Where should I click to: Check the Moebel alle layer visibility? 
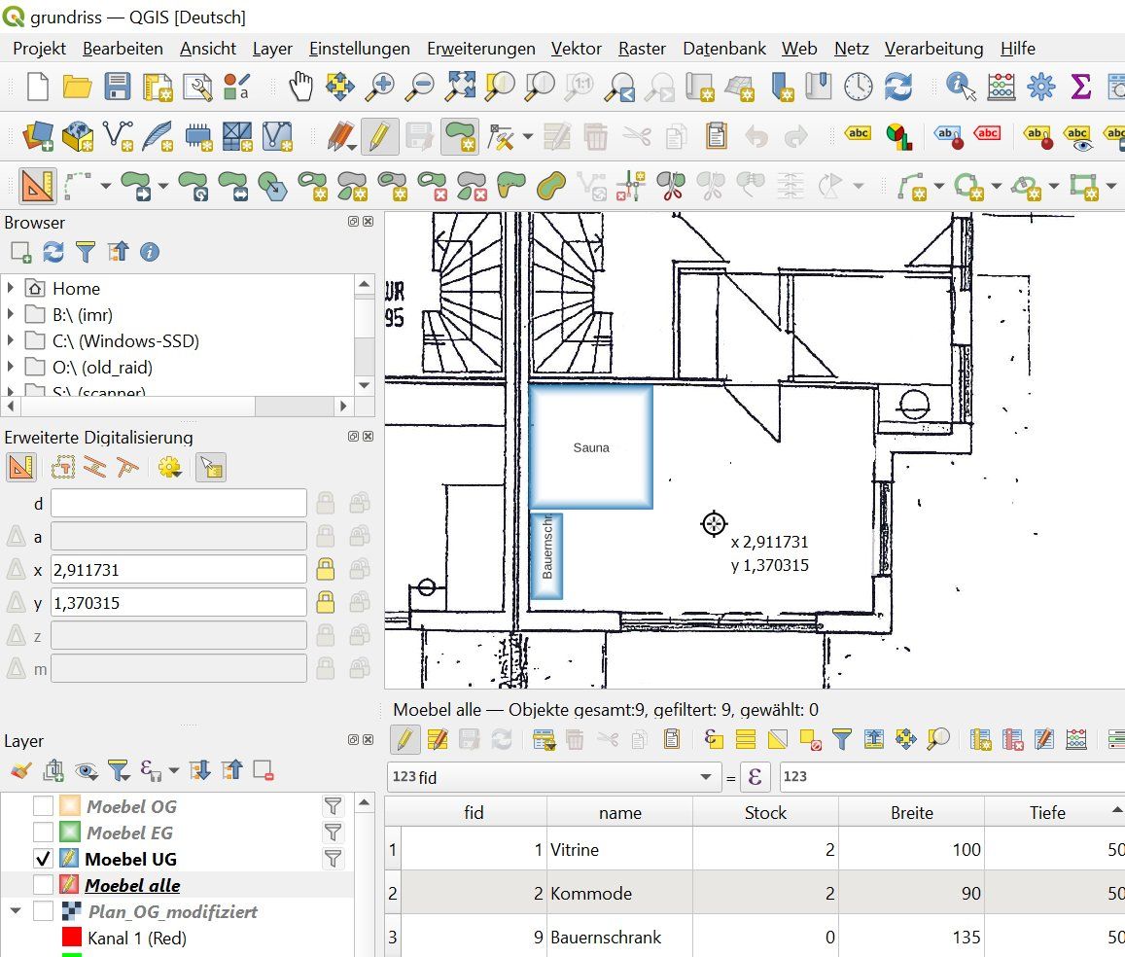[x=43, y=886]
